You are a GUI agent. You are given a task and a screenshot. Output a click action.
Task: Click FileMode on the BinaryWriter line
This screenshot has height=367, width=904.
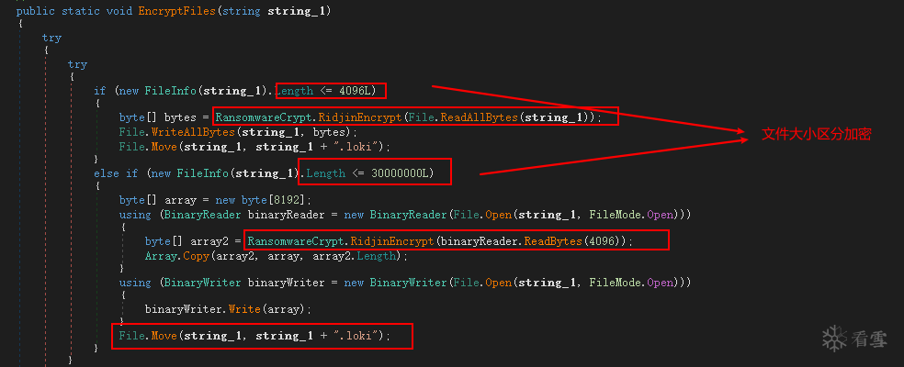616,283
